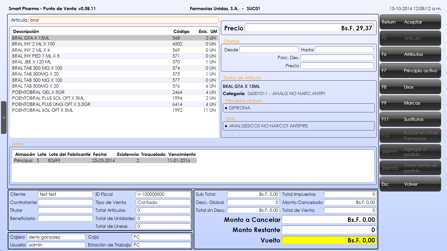447x251 pixels.
Task: Select row BRAL TAB 300MG X 20
Action: tap(115, 74)
